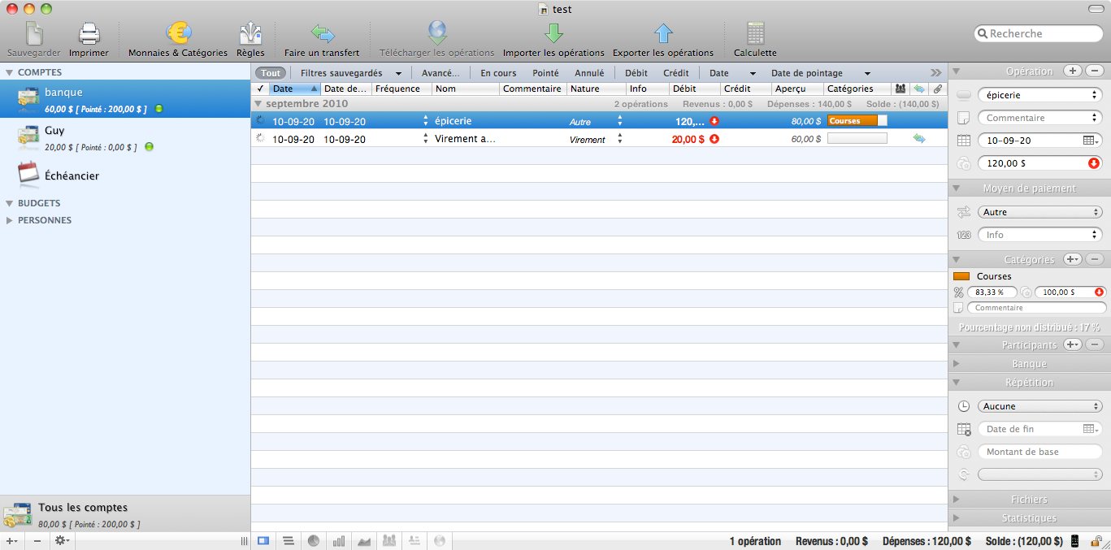Viewport: 1111px width, 550px height.
Task: Click the Avancé... filter button
Action: (x=440, y=73)
